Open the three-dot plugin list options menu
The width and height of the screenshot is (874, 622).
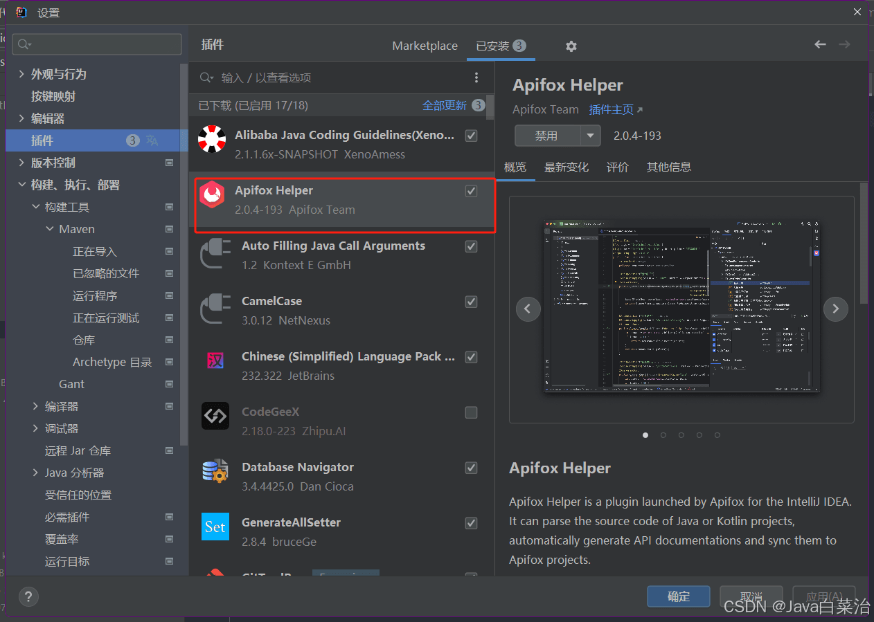coord(476,77)
